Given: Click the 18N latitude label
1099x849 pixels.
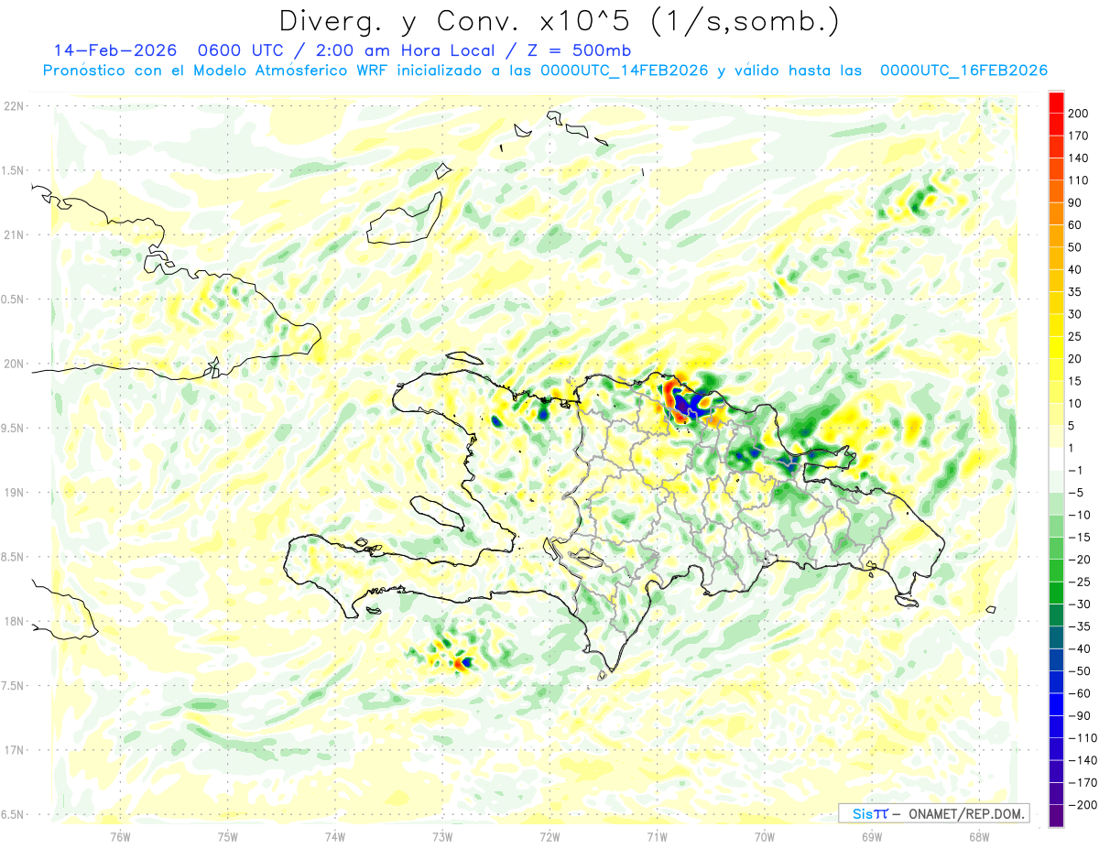Looking at the screenshot, I should [14, 622].
